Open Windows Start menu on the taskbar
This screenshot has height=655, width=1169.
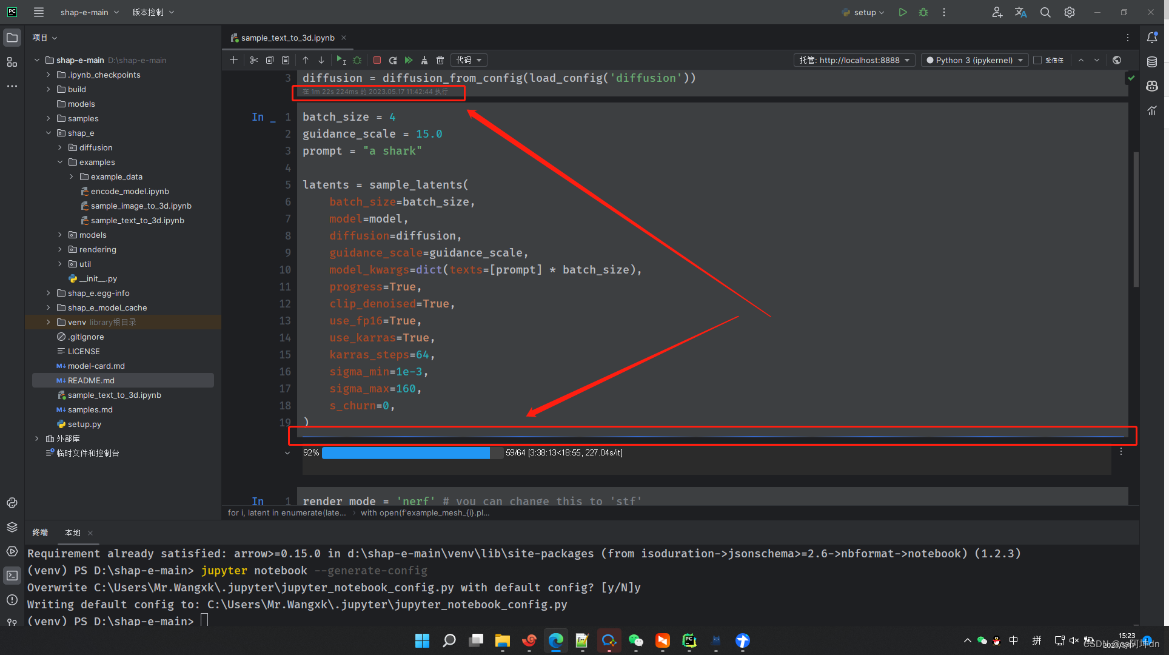422,640
